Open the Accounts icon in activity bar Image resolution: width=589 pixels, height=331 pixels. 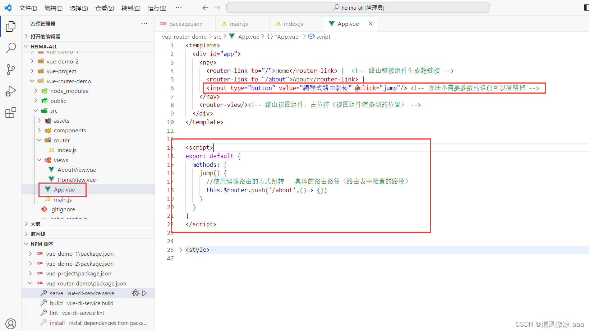[x=11, y=324]
